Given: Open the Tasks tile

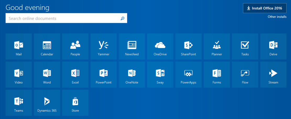Looking at the screenshot, I should coord(245,46).
